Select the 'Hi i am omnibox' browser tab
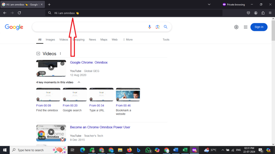 (x=23, y=5)
